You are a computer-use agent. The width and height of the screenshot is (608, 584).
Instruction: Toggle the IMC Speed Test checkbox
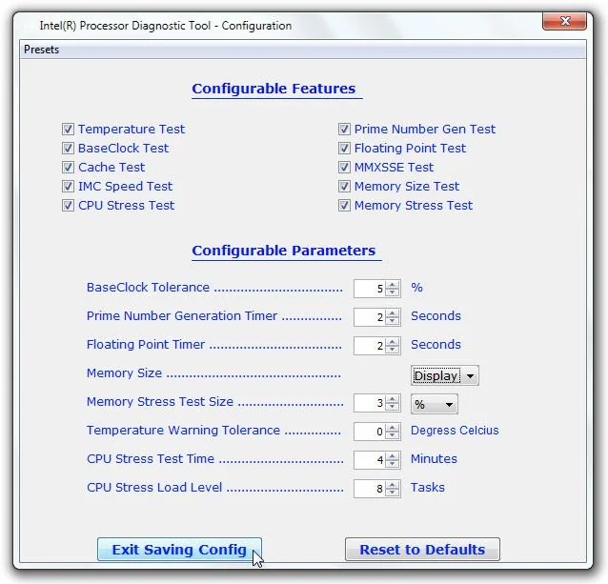click(68, 186)
